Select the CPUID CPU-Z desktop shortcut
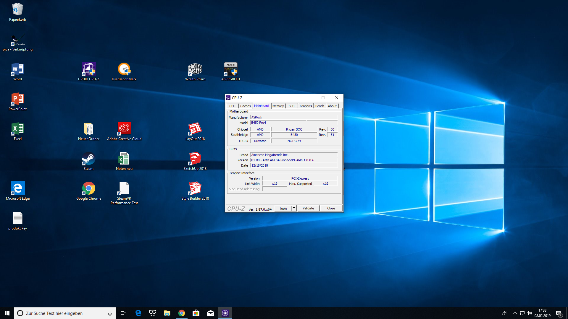The width and height of the screenshot is (568, 319). click(88, 72)
